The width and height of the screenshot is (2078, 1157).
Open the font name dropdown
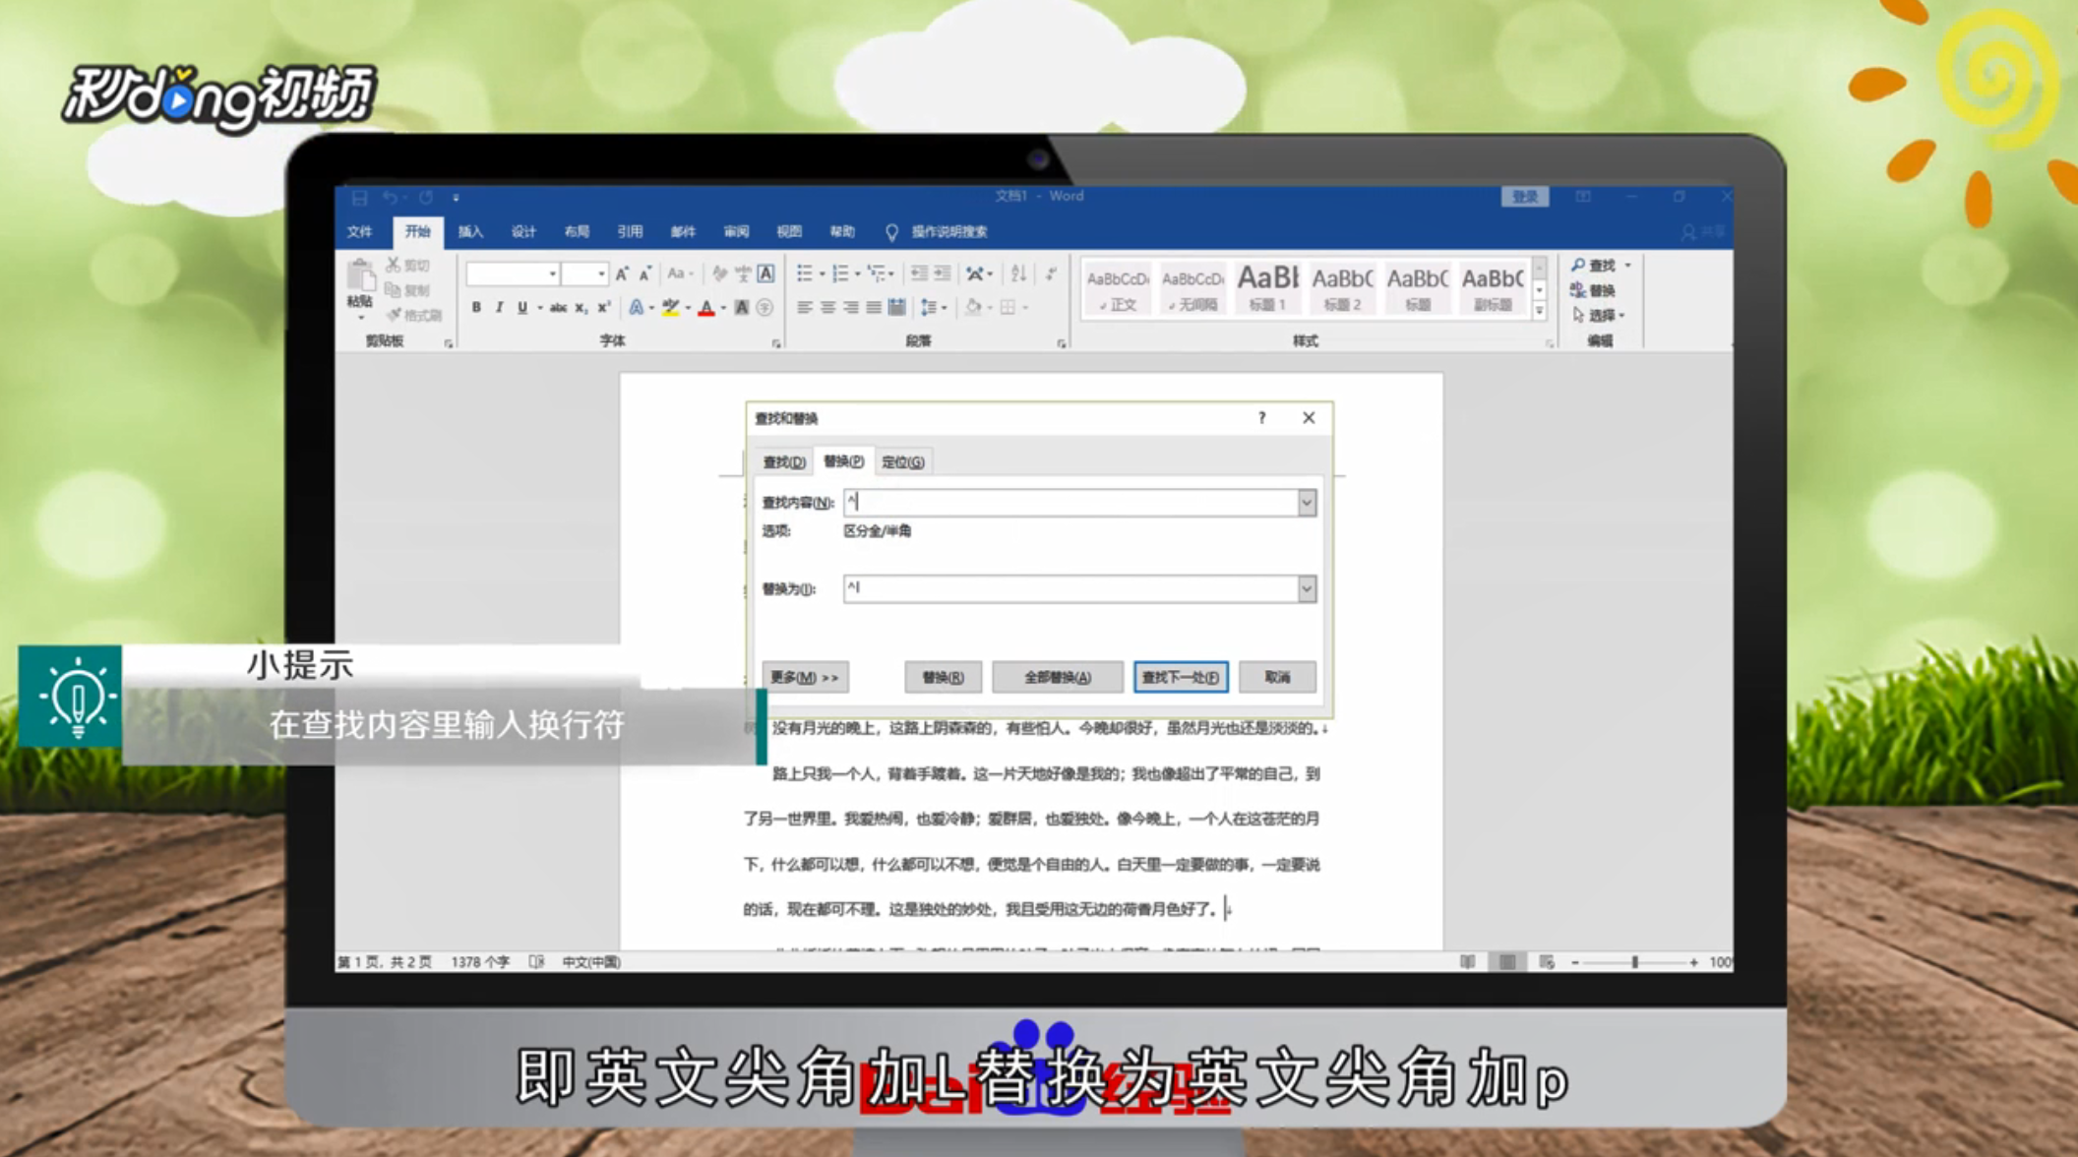[553, 274]
